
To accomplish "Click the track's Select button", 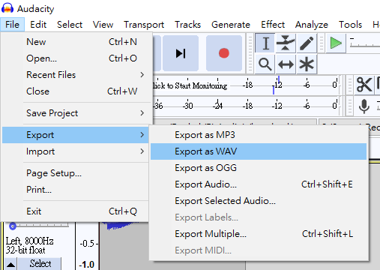I will [x=40, y=264].
